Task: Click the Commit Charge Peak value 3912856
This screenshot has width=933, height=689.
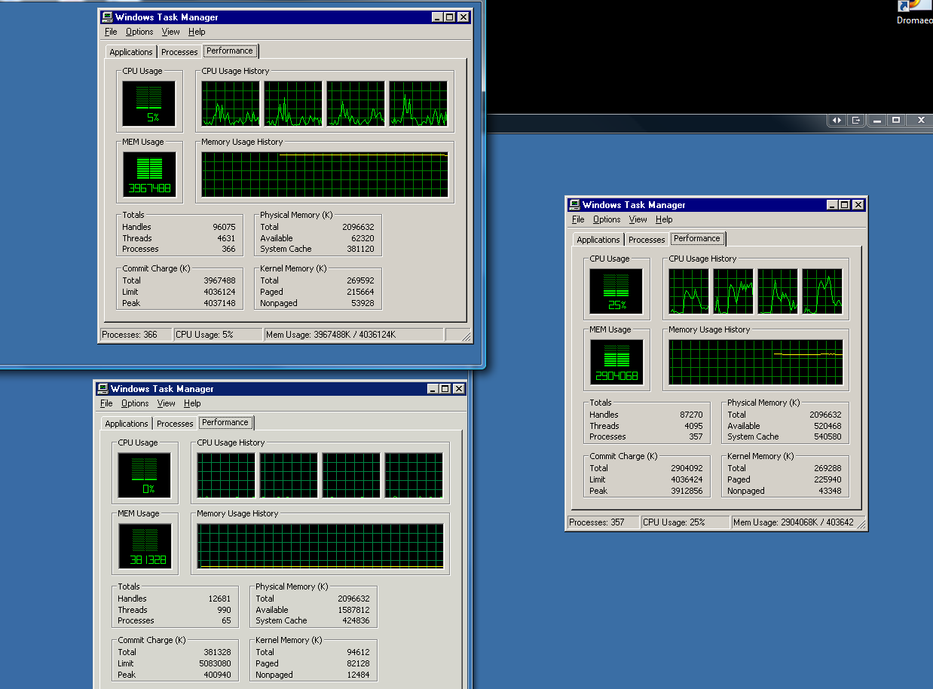Action: [687, 491]
